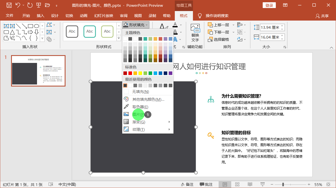The image size is (336, 188).
Task: Click the Alt Text (替换文字) icon
Action: pos(195,33)
